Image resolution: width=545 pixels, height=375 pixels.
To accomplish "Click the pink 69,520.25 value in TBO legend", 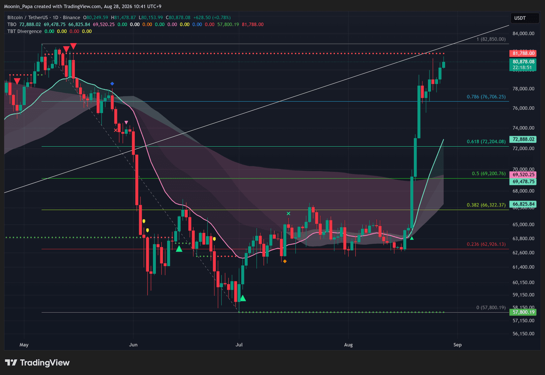I will pyautogui.click(x=104, y=25).
